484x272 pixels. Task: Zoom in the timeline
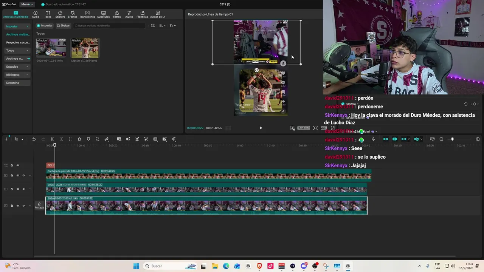pyautogui.click(x=478, y=139)
